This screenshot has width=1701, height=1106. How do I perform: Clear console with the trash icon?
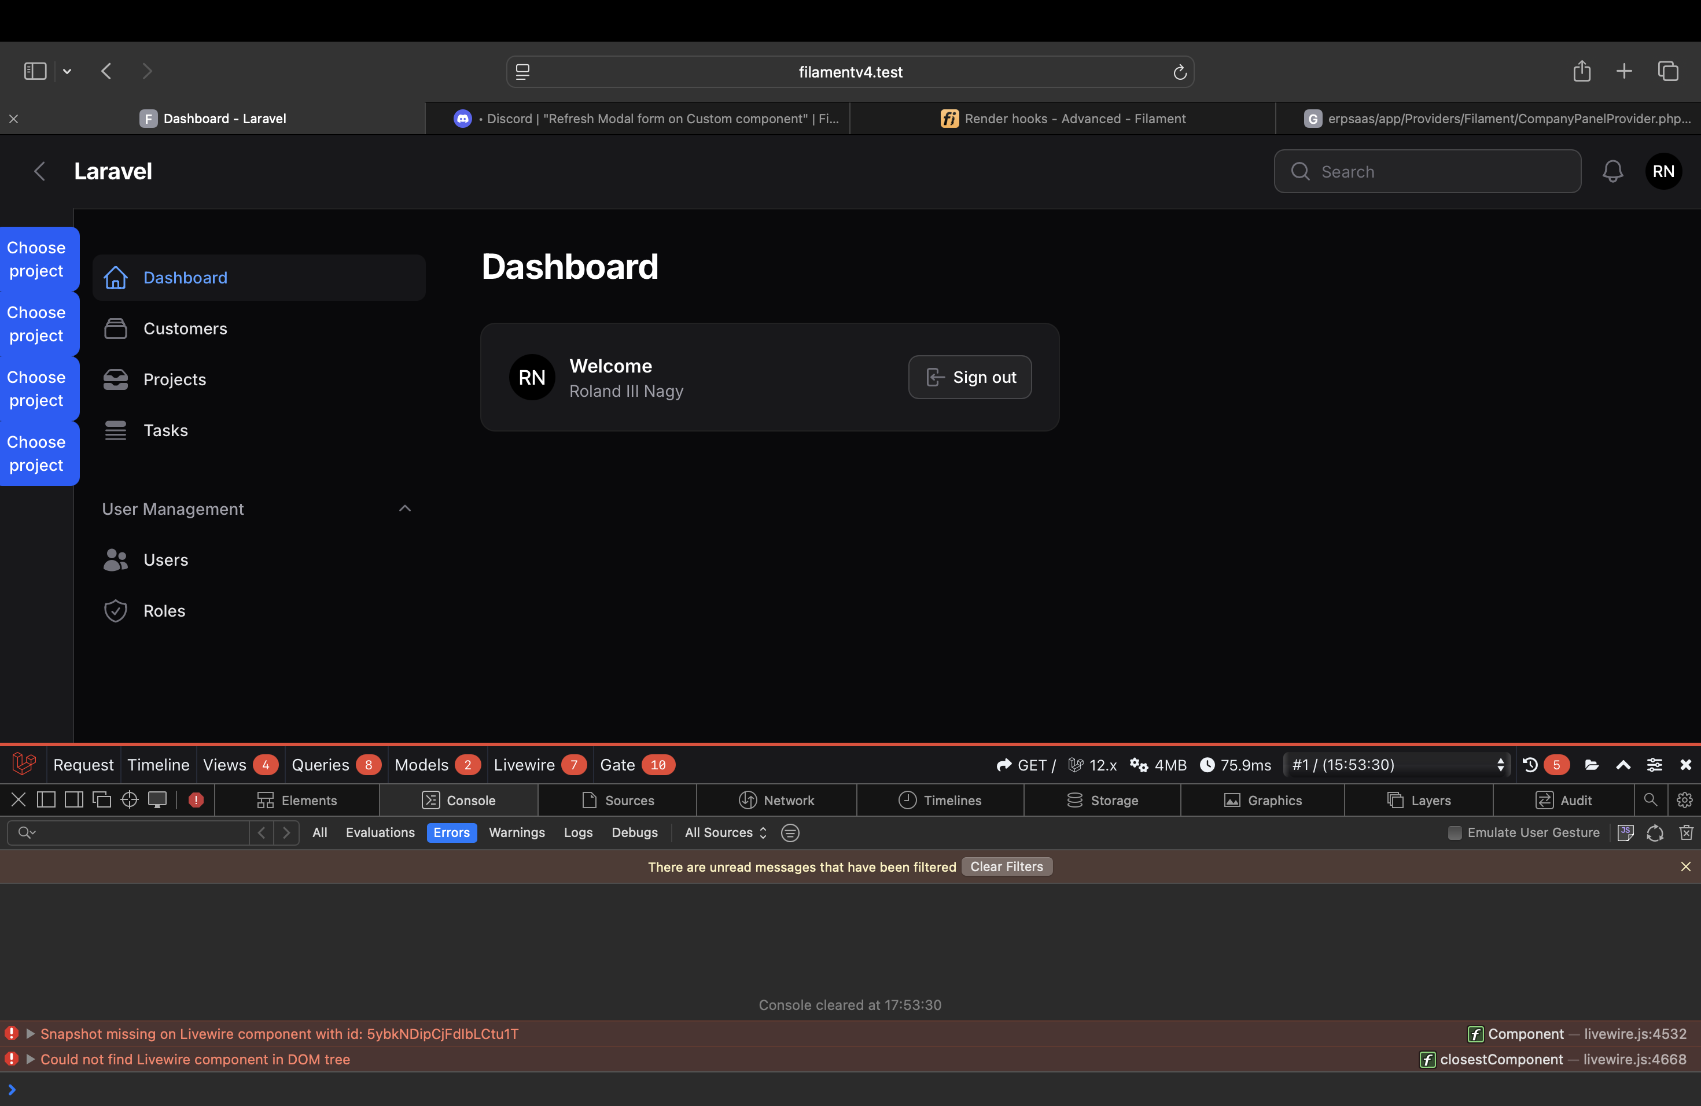click(1686, 832)
